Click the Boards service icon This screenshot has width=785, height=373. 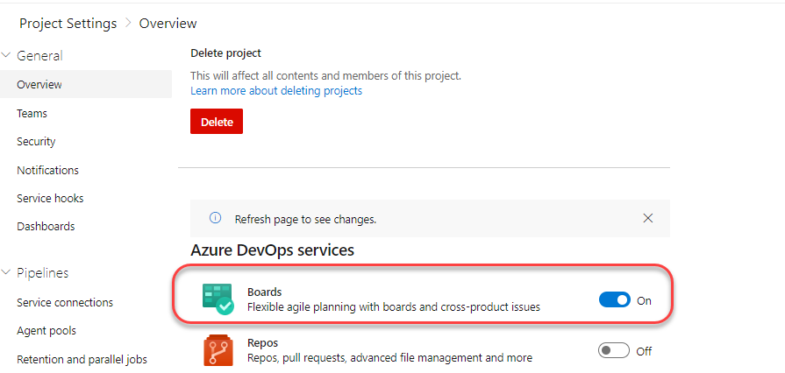coord(218,299)
